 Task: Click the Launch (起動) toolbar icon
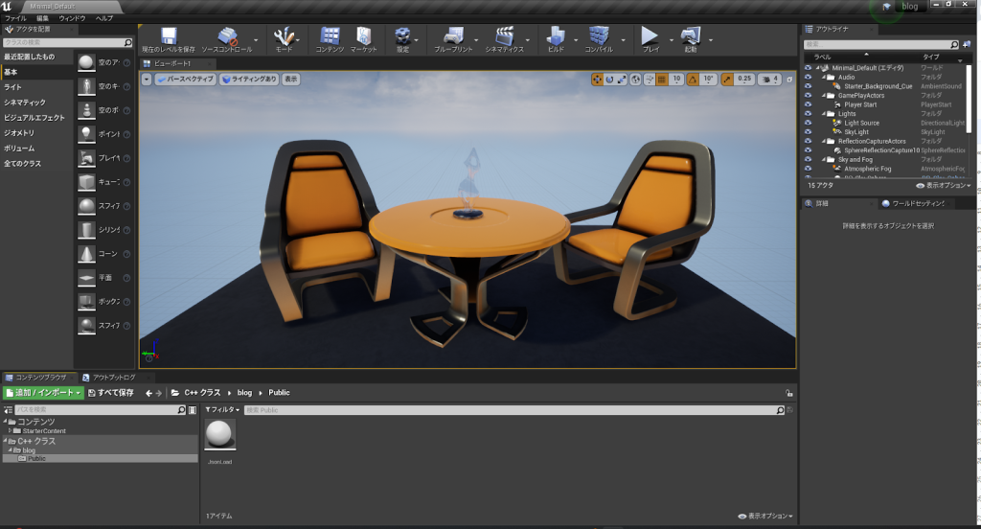pyautogui.click(x=690, y=36)
